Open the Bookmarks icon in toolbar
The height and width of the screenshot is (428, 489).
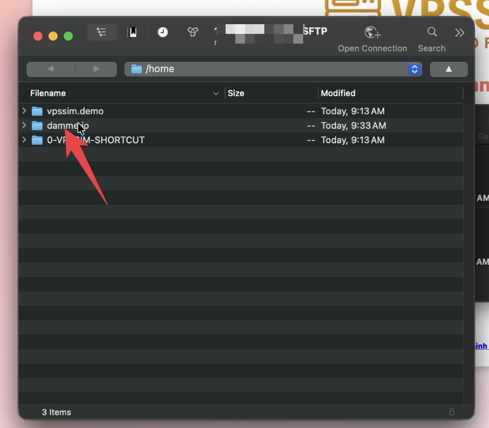pyautogui.click(x=133, y=32)
